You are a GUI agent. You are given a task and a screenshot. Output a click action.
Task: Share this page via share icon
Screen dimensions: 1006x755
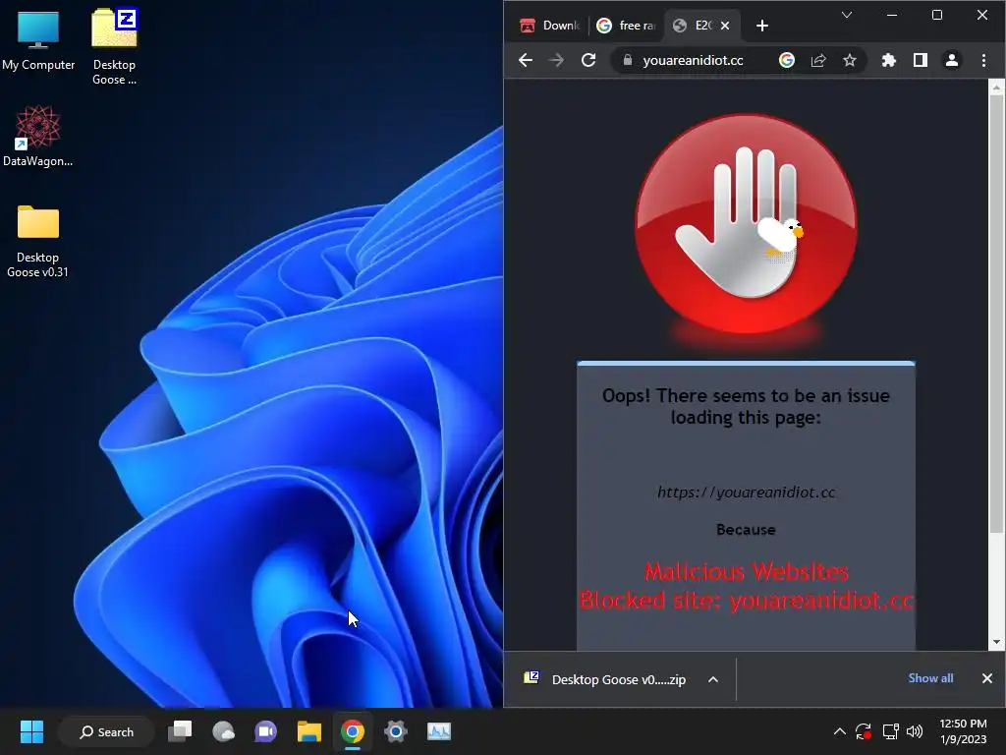pyautogui.click(x=818, y=60)
